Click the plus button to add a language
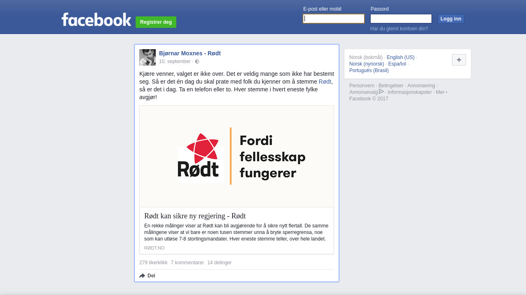526x295 pixels. coord(459,60)
